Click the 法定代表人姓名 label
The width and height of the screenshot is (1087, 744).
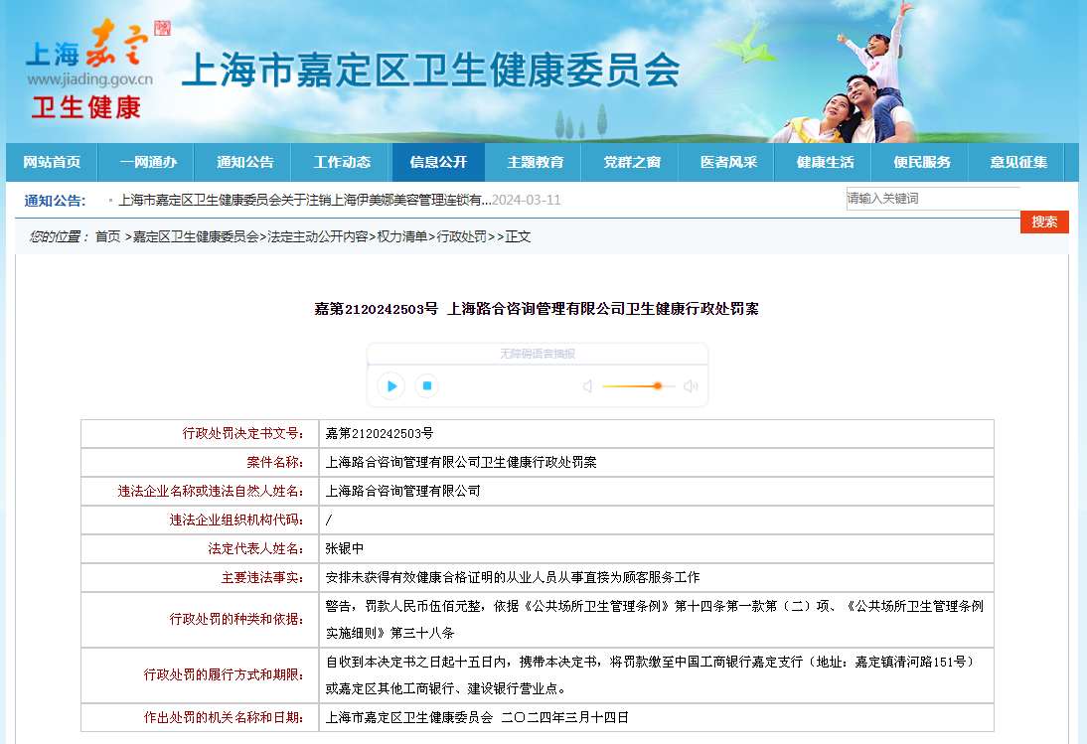(x=255, y=548)
